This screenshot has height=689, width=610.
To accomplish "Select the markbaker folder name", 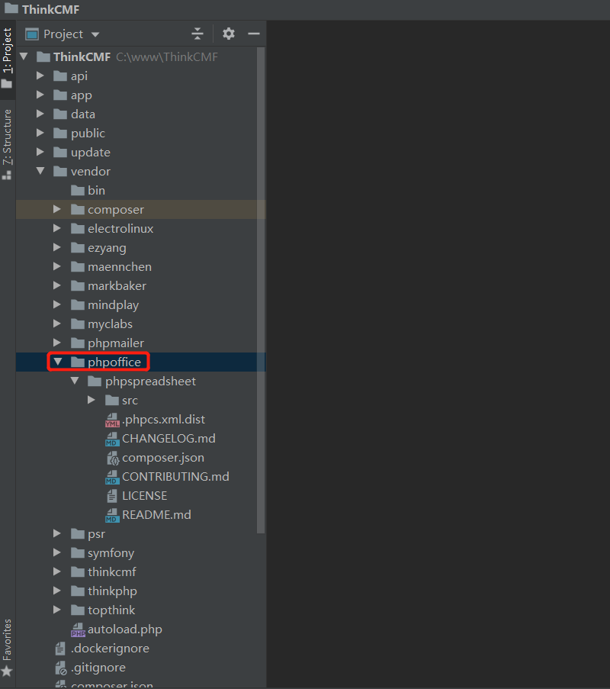I will (117, 285).
